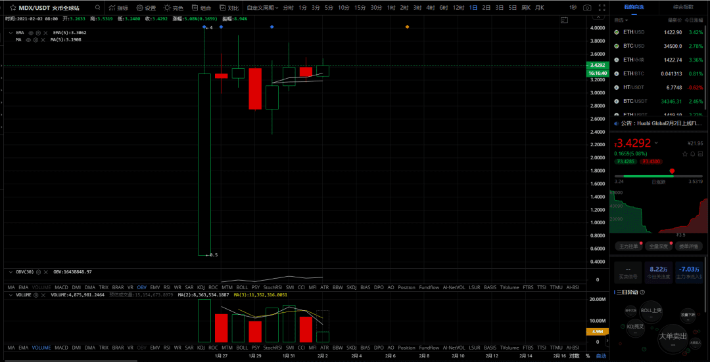Open the 三日异动 help question icon
The image size is (710, 362).
tap(642, 292)
